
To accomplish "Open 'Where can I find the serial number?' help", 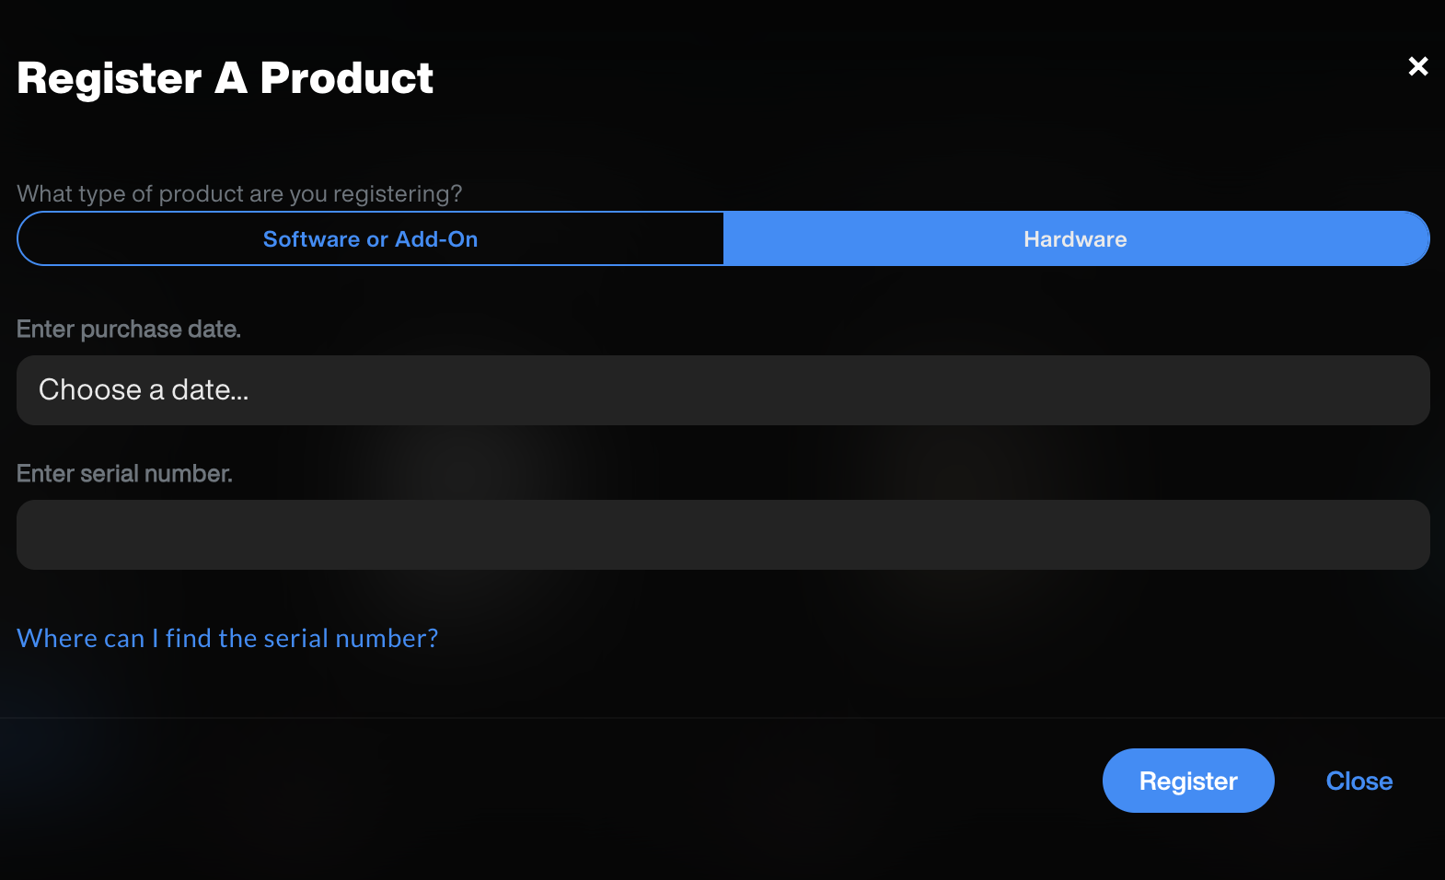I will pos(226,637).
